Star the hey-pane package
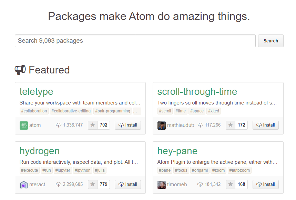This screenshot has height=200, width=296. (x=231, y=184)
